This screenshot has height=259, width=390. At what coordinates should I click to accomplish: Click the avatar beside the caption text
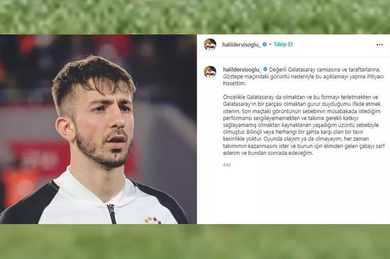[x=210, y=72]
